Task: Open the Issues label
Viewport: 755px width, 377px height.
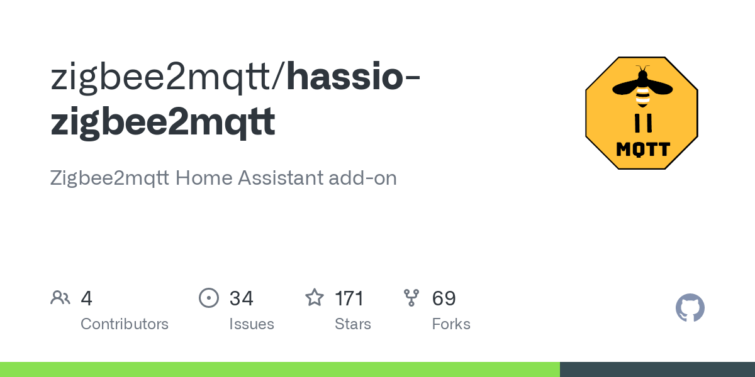Action: coord(252,324)
